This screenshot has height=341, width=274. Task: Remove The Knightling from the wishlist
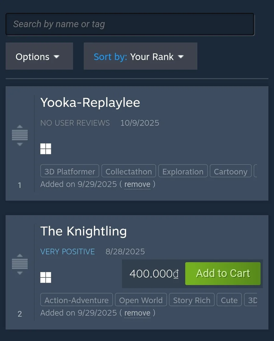[137, 313]
